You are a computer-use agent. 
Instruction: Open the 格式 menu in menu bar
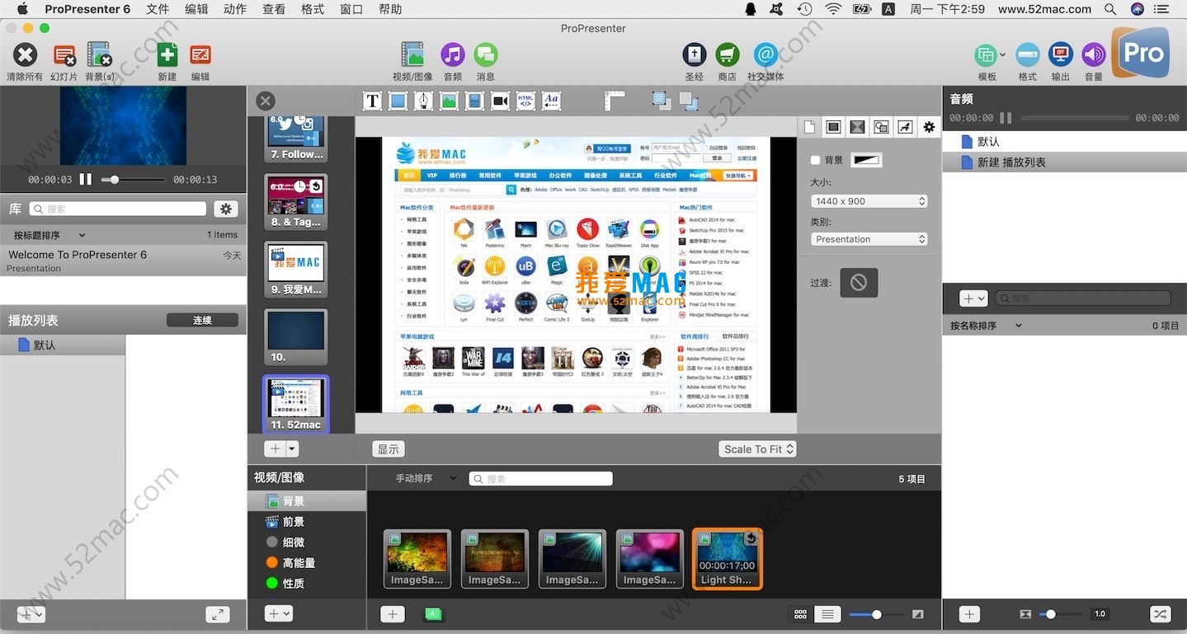(x=313, y=9)
